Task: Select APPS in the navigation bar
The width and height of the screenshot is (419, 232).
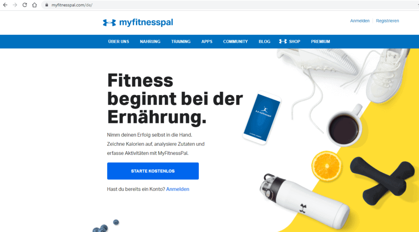Action: [x=207, y=42]
